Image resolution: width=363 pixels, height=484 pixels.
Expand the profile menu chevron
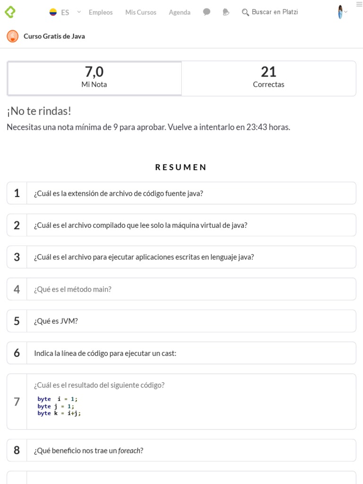point(346,12)
